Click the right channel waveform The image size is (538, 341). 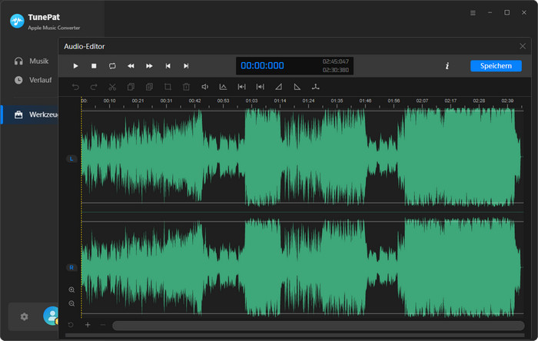302,268
